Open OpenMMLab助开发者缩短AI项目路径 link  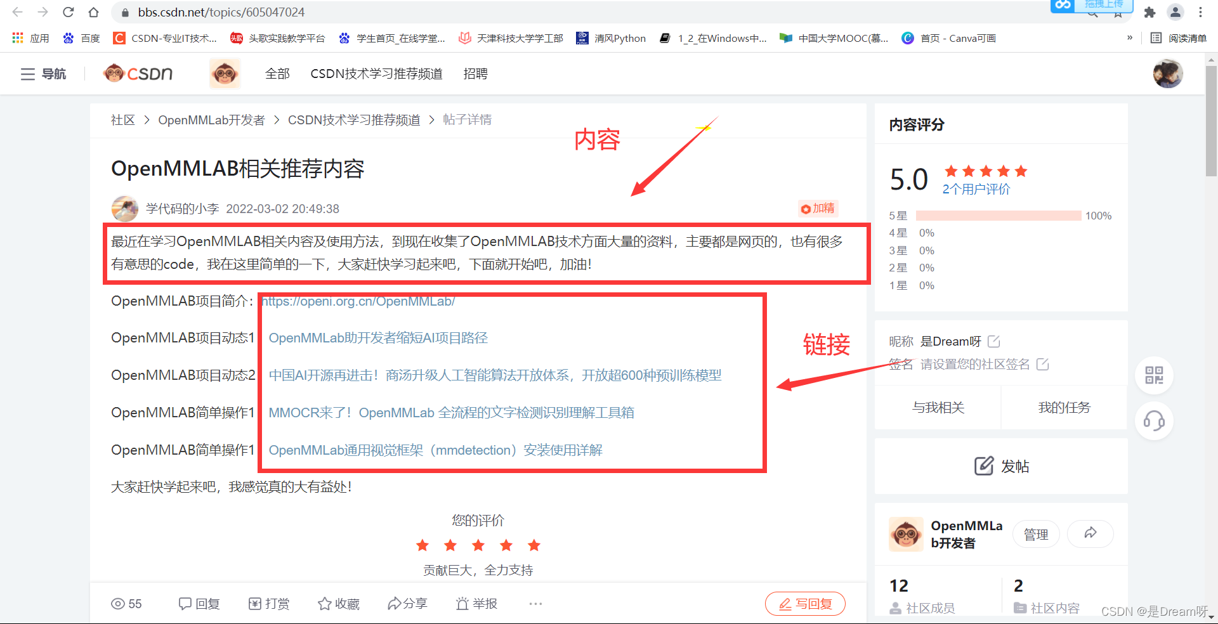pyautogui.click(x=378, y=338)
